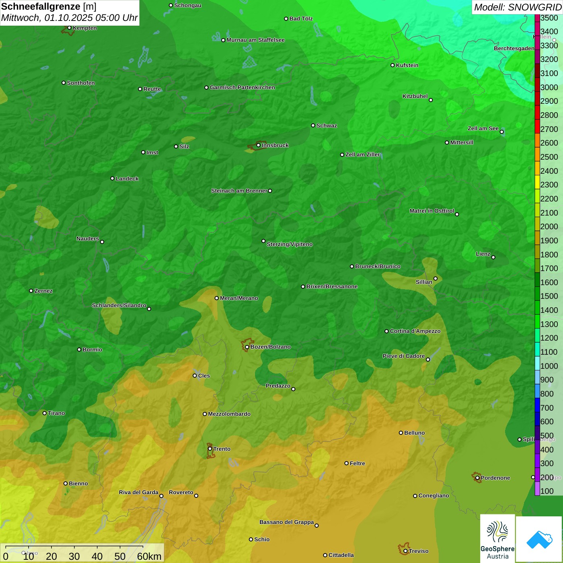Click the Bozen/Bolzano city marker

pyautogui.click(x=247, y=347)
